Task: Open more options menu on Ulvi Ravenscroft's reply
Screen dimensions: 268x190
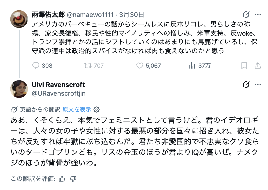Action: [258, 85]
